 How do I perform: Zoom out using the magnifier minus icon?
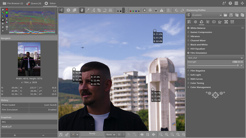pyautogui.click(x=161, y=134)
